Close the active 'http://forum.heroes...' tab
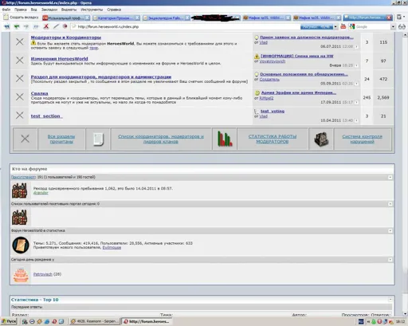This screenshot has width=408, height=326. (389, 18)
